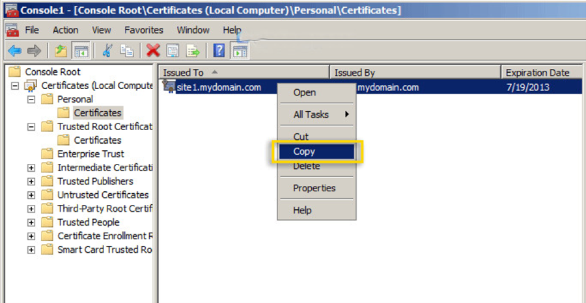Choose Delete from the context menu
This screenshot has width=586, height=303.
click(316, 166)
